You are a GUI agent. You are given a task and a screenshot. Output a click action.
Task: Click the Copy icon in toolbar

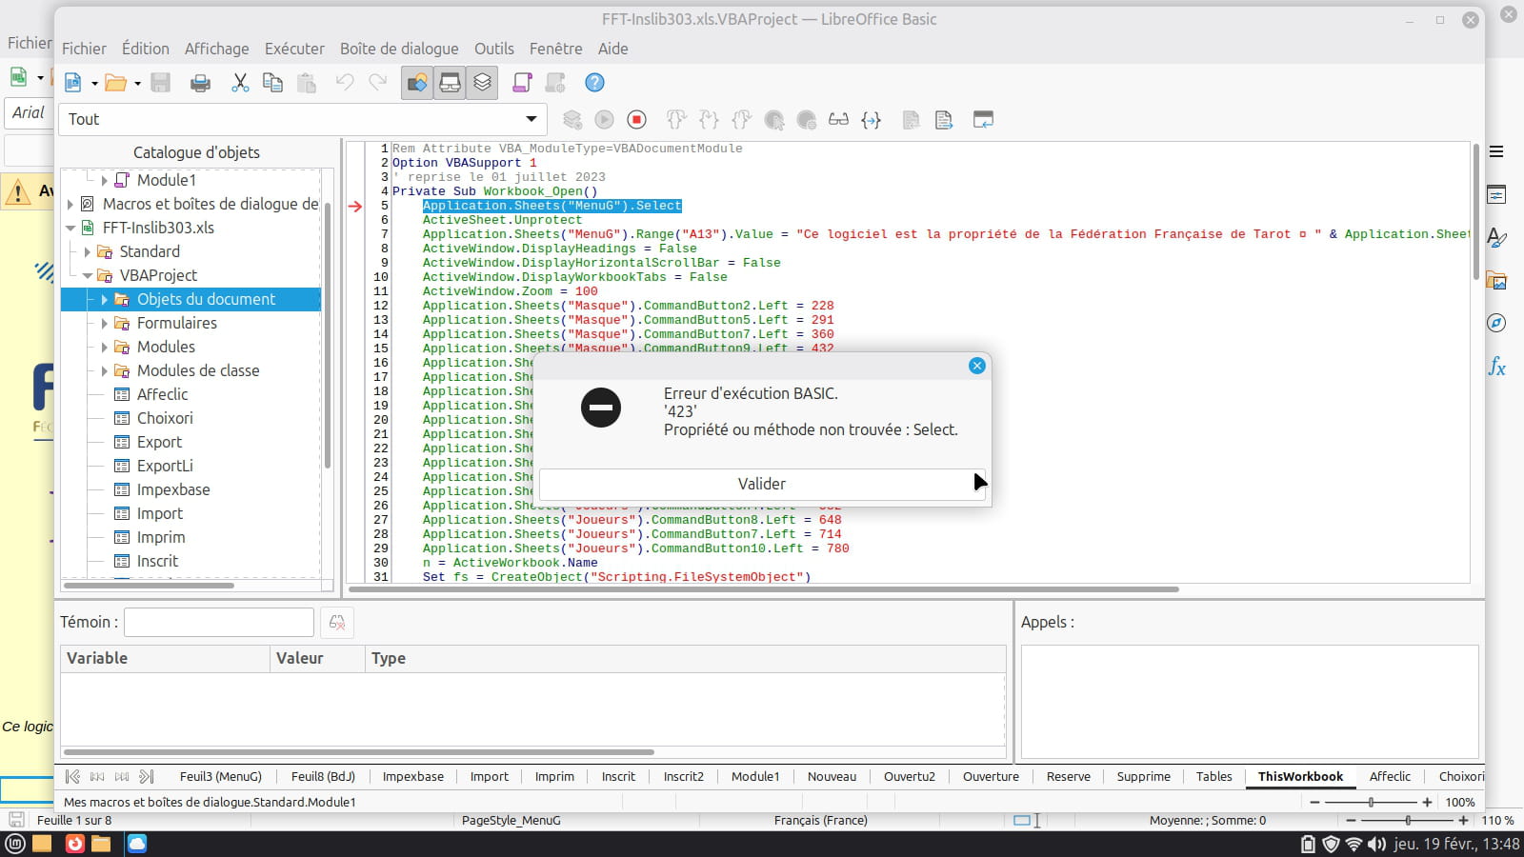pos(272,83)
